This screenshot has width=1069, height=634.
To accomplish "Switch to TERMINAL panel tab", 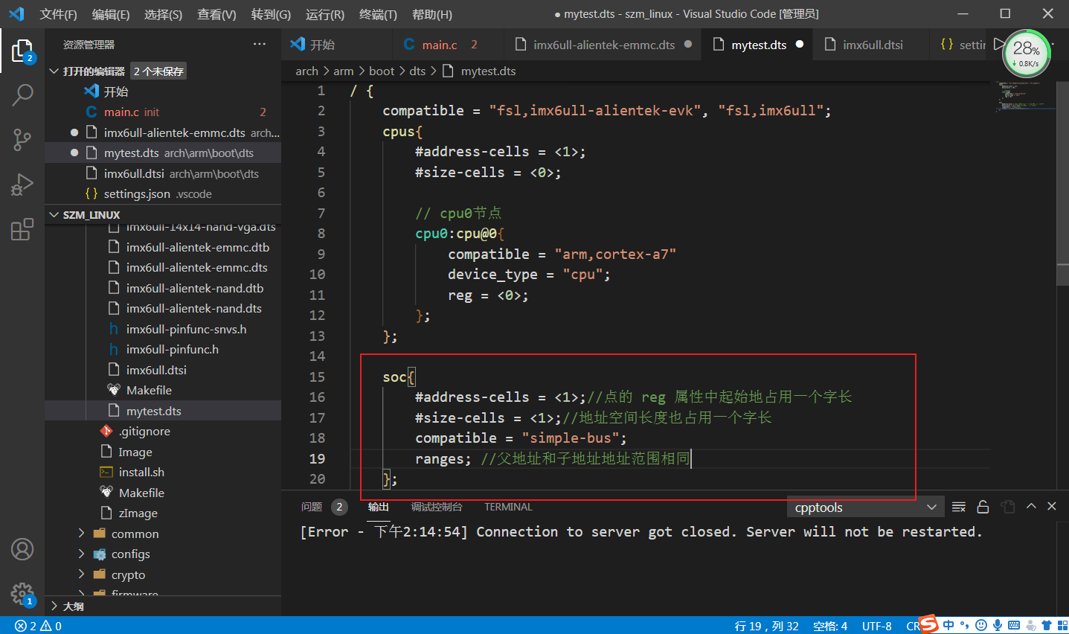I will pyautogui.click(x=508, y=507).
